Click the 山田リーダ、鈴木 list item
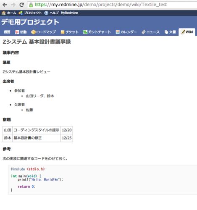The width and height of the screenshot is (197, 210). (x=40, y=96)
